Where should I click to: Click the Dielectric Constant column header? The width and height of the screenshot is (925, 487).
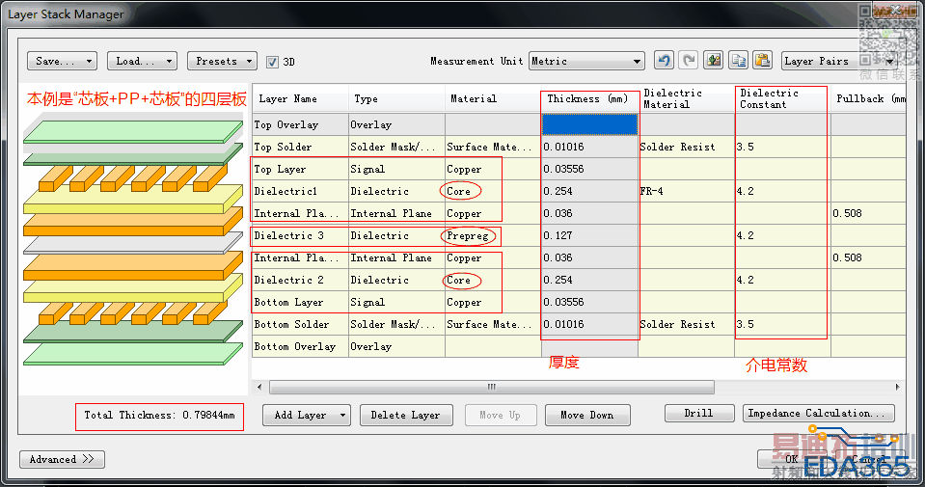[782, 99]
